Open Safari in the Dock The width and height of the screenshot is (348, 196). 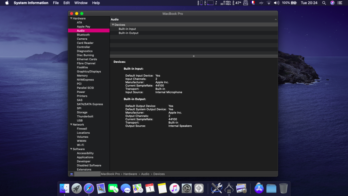(89, 188)
